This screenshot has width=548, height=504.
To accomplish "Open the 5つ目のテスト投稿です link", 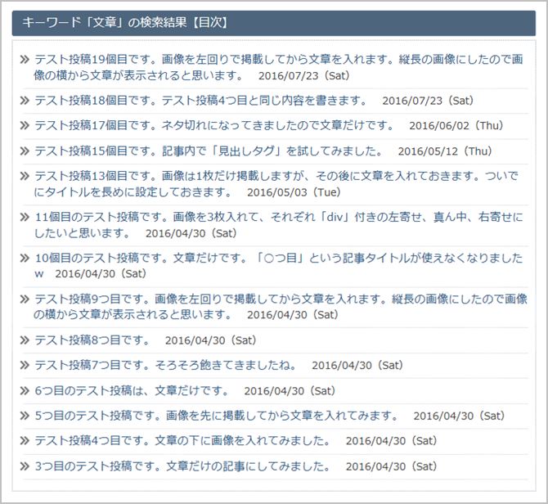I will [217, 416].
